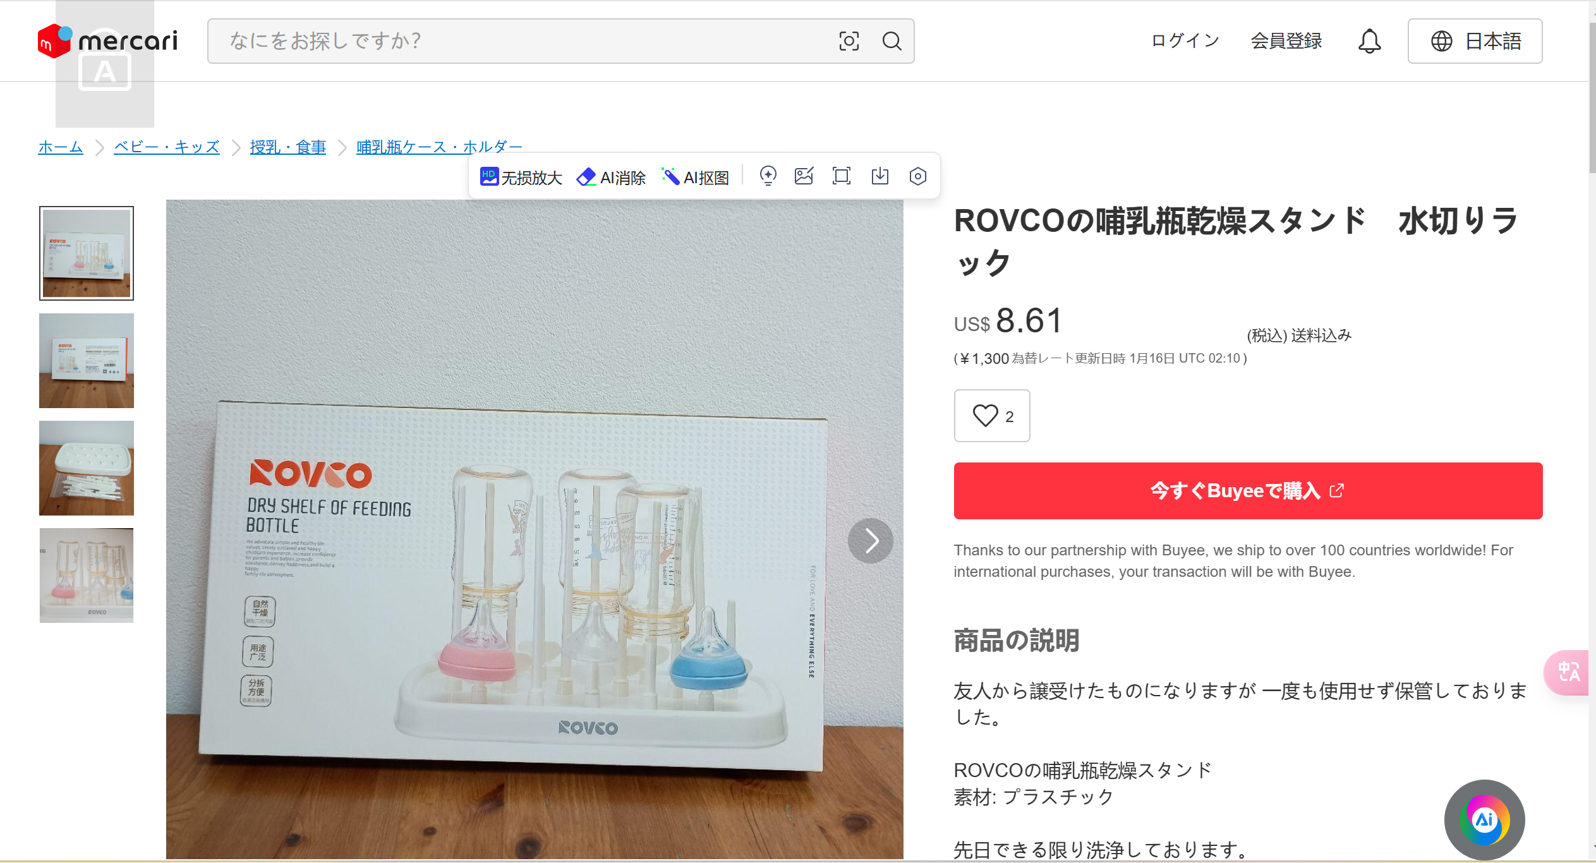Open the 日本語 language selector
Viewport: 1596px width, 863px height.
1475,41
